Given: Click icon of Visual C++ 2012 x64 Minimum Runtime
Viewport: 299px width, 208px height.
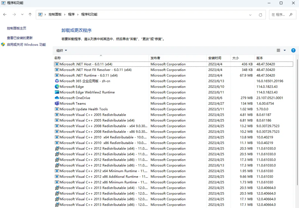Looking at the screenshot, I should click(57, 171).
